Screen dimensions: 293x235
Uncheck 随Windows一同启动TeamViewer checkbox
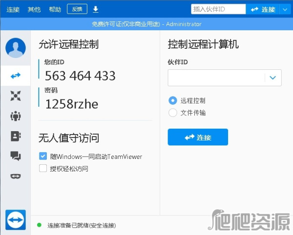[43, 156]
